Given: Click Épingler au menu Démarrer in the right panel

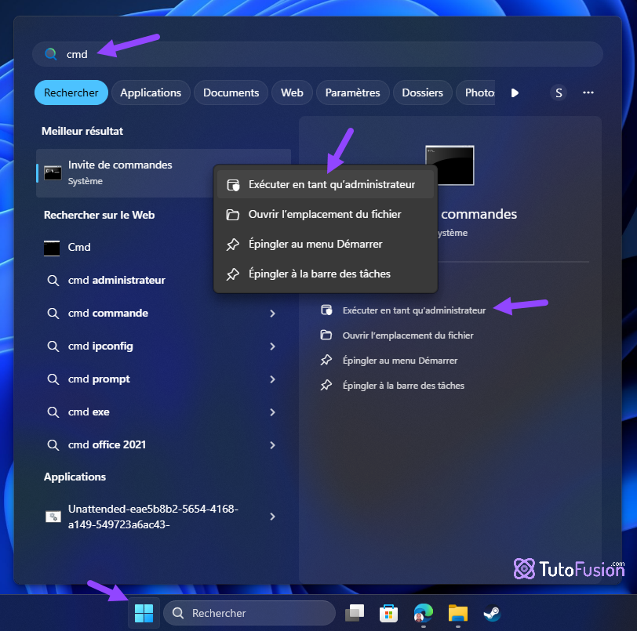Looking at the screenshot, I should pos(400,361).
